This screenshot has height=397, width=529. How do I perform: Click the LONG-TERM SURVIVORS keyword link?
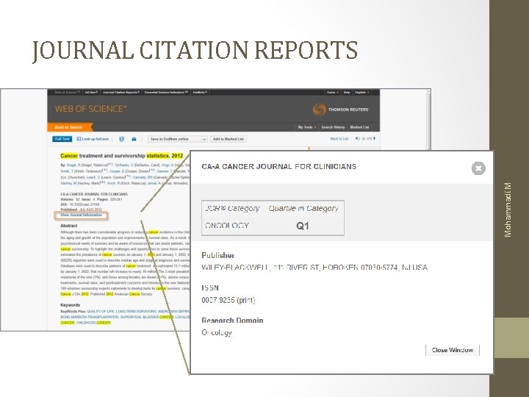click(136, 311)
